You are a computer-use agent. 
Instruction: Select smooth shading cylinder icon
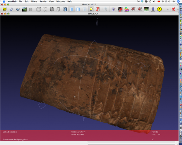click(78, 9)
